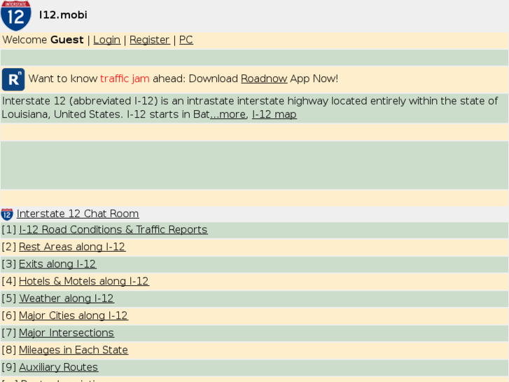Click the small I-12 shield beside Chat Room
This screenshot has width=509, height=382.
pyautogui.click(x=7, y=214)
